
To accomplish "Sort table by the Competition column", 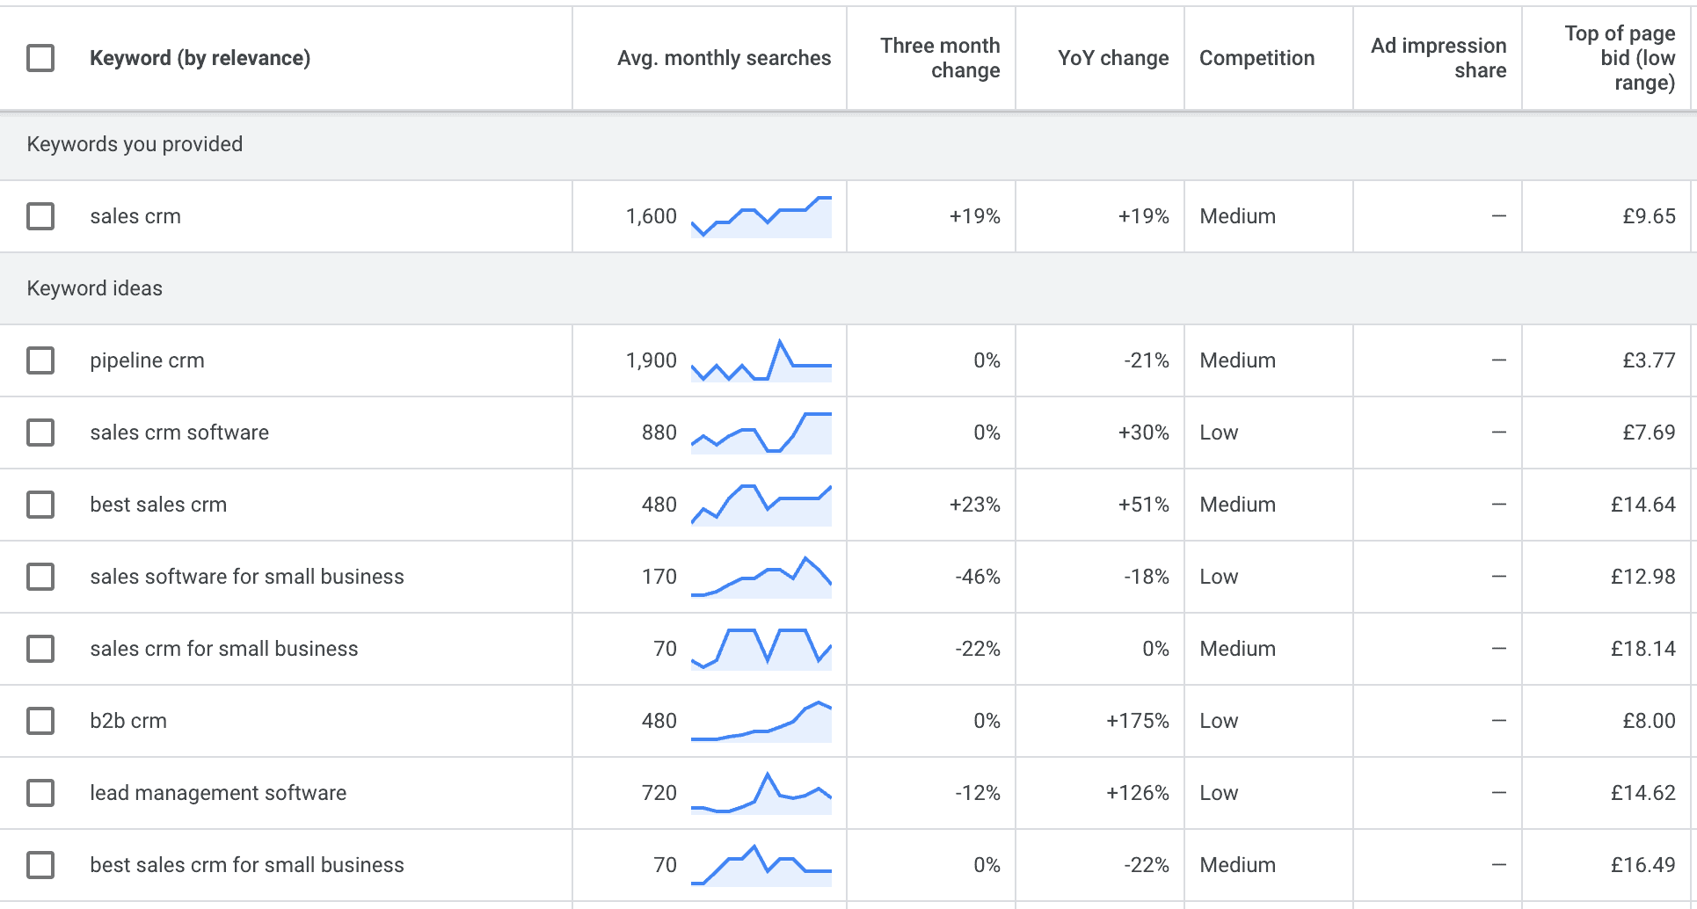I will tap(1257, 58).
